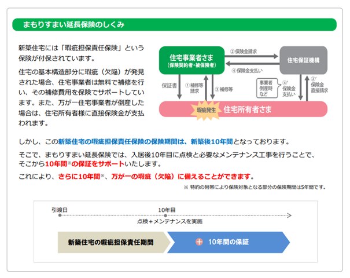Image resolution: width=350 pixels, height=278 pixels.
Task: Click the down arrow beside 保証書
Action: tap(179, 87)
